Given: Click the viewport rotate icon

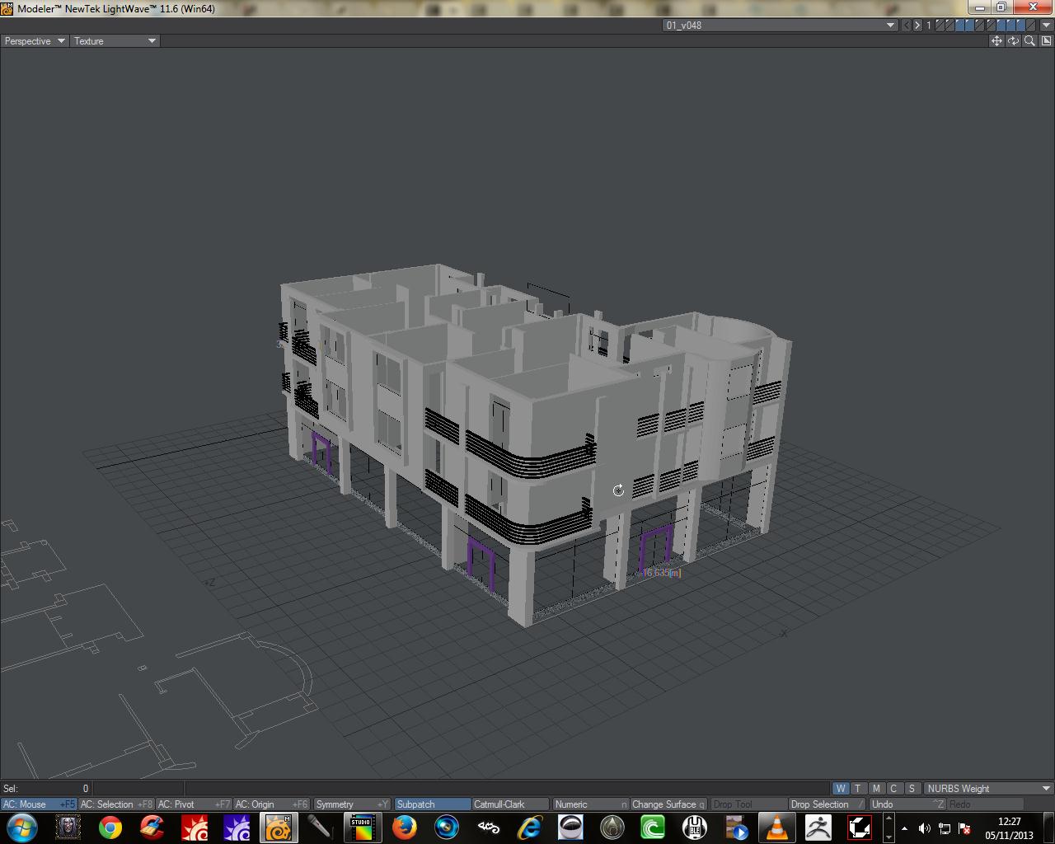Looking at the screenshot, I should (x=1013, y=41).
